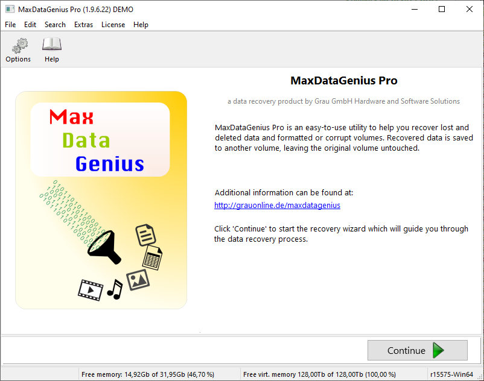Open the Edit menu
This screenshot has width=484, height=381.
(x=30, y=25)
